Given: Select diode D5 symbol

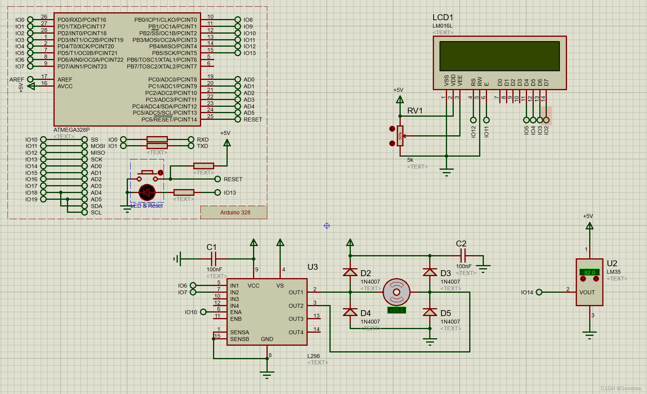Looking at the screenshot, I should coord(430,312).
